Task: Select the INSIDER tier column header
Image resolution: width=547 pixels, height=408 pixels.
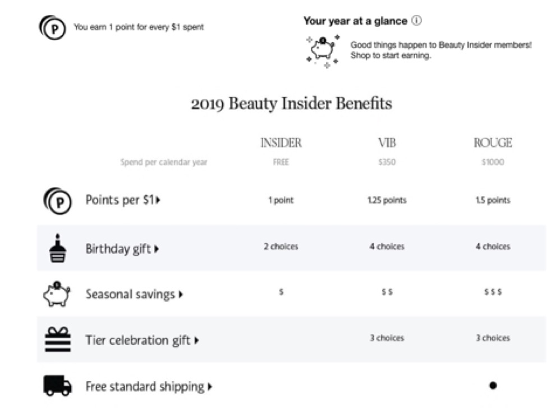Action: (281, 143)
